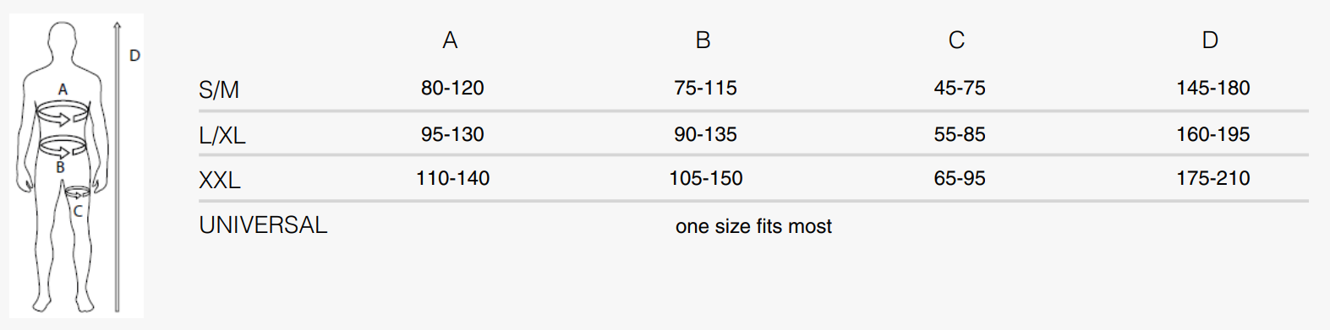The height and width of the screenshot is (330, 1330).
Task: Click the S/M height value 145-180
Action: click(x=1212, y=88)
